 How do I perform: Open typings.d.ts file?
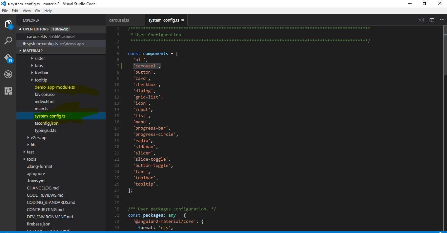click(45, 130)
